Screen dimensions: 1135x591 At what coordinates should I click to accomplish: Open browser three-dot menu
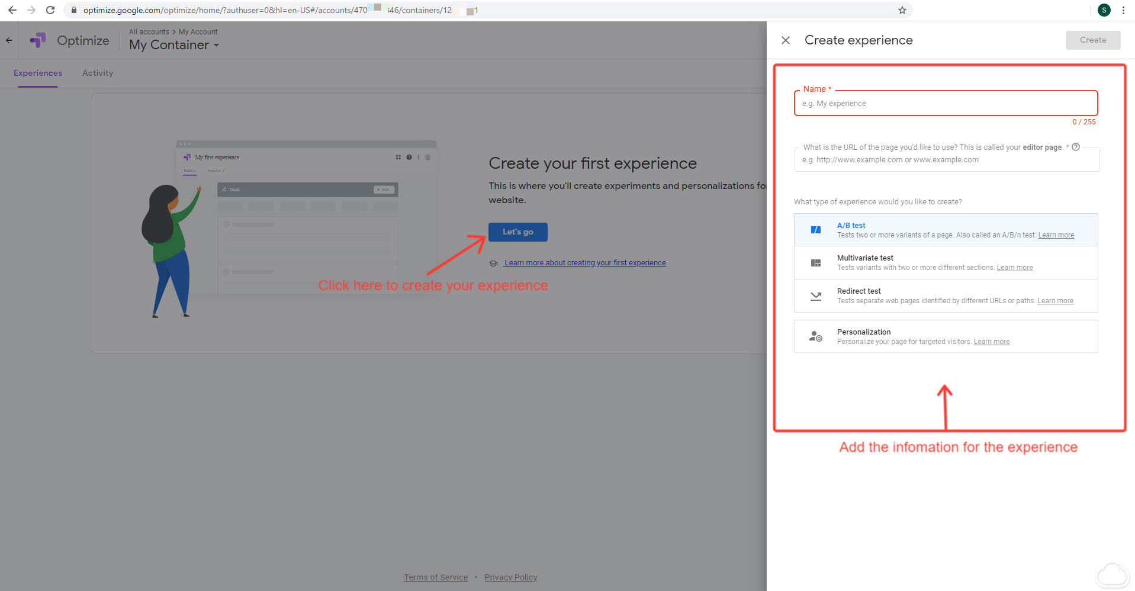tap(1123, 10)
